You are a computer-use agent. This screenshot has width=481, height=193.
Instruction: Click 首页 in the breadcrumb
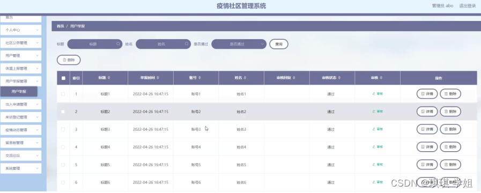[60, 26]
